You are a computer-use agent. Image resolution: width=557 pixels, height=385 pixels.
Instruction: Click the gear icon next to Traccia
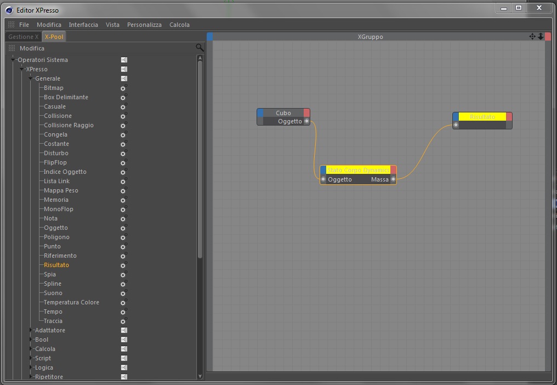(123, 321)
